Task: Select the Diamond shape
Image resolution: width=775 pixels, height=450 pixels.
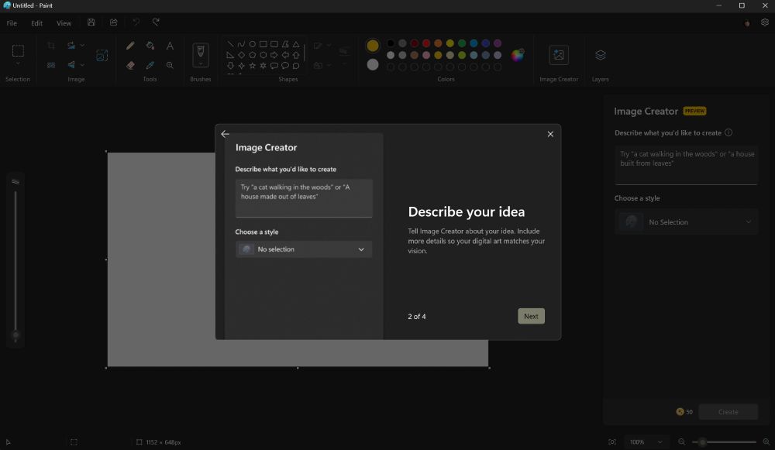Action: click(x=241, y=55)
